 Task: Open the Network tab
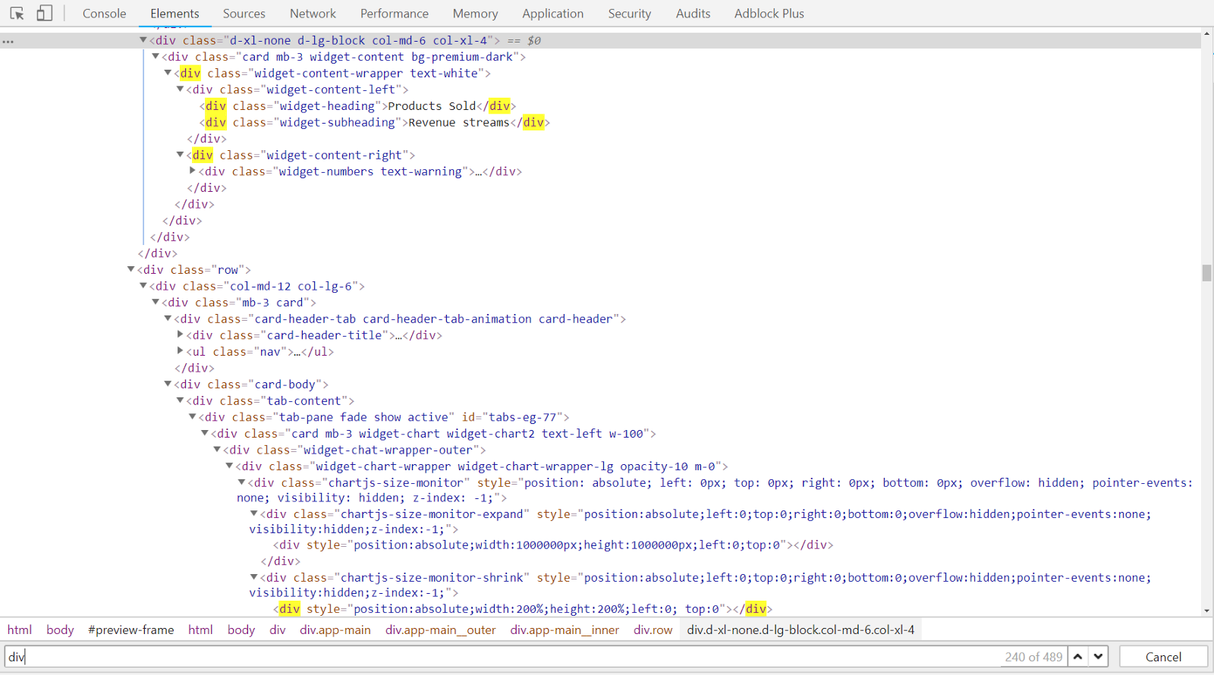313,14
